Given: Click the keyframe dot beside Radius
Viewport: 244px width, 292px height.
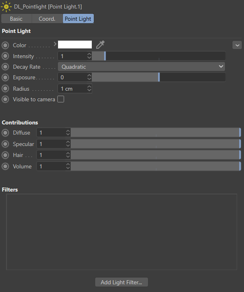Looking at the screenshot, I should click(5, 88).
